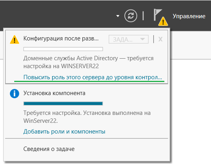Click the Требуется настройка installation status text
Image resolution: width=211 pixels, height=166 pixels.
87,117
